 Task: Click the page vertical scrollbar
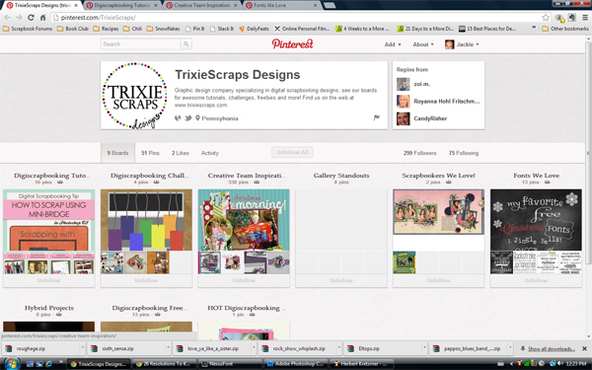pyautogui.click(x=589, y=153)
